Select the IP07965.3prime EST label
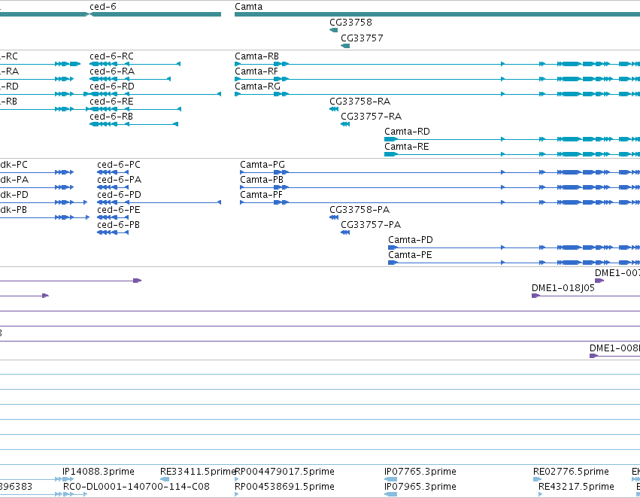The width and height of the screenshot is (640, 498). (420, 487)
